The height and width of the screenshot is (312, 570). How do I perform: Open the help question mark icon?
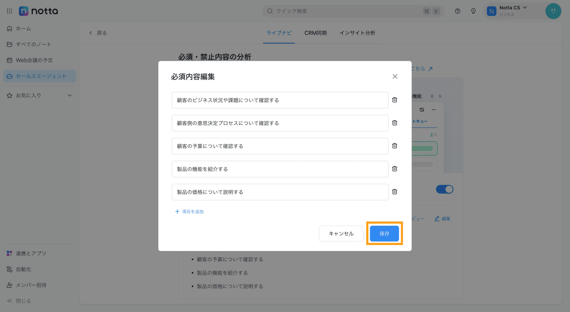[x=457, y=11]
